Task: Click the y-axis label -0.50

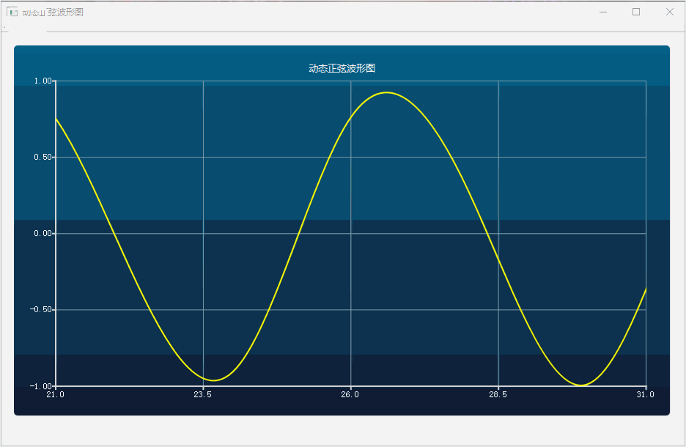Action: point(40,309)
